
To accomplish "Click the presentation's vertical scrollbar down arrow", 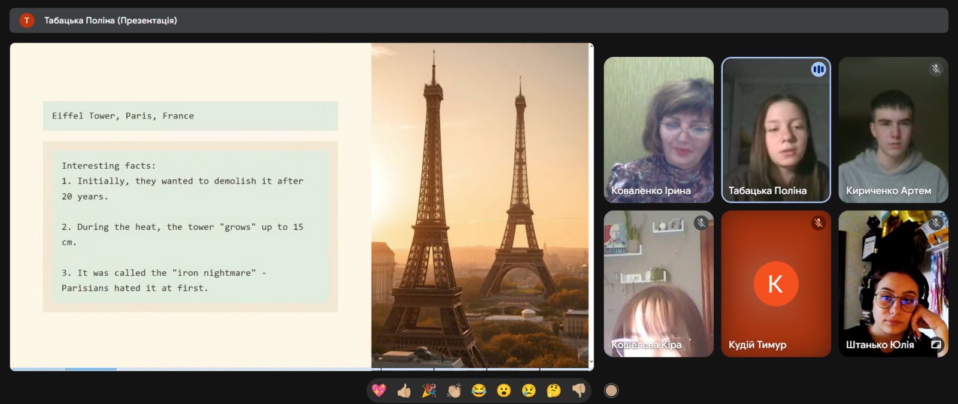I will click(x=592, y=362).
